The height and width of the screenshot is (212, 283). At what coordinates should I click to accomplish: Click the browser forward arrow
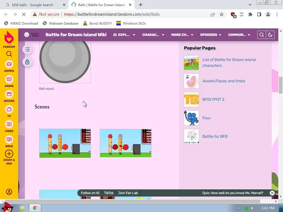[x=15, y=14]
